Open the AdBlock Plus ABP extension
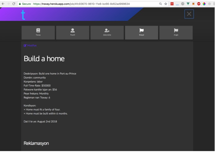Screen dimensions: 215x152 (x=199, y=4)
